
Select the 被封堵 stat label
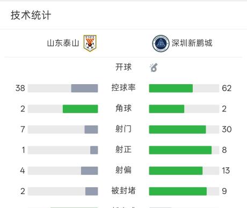(x=123, y=190)
